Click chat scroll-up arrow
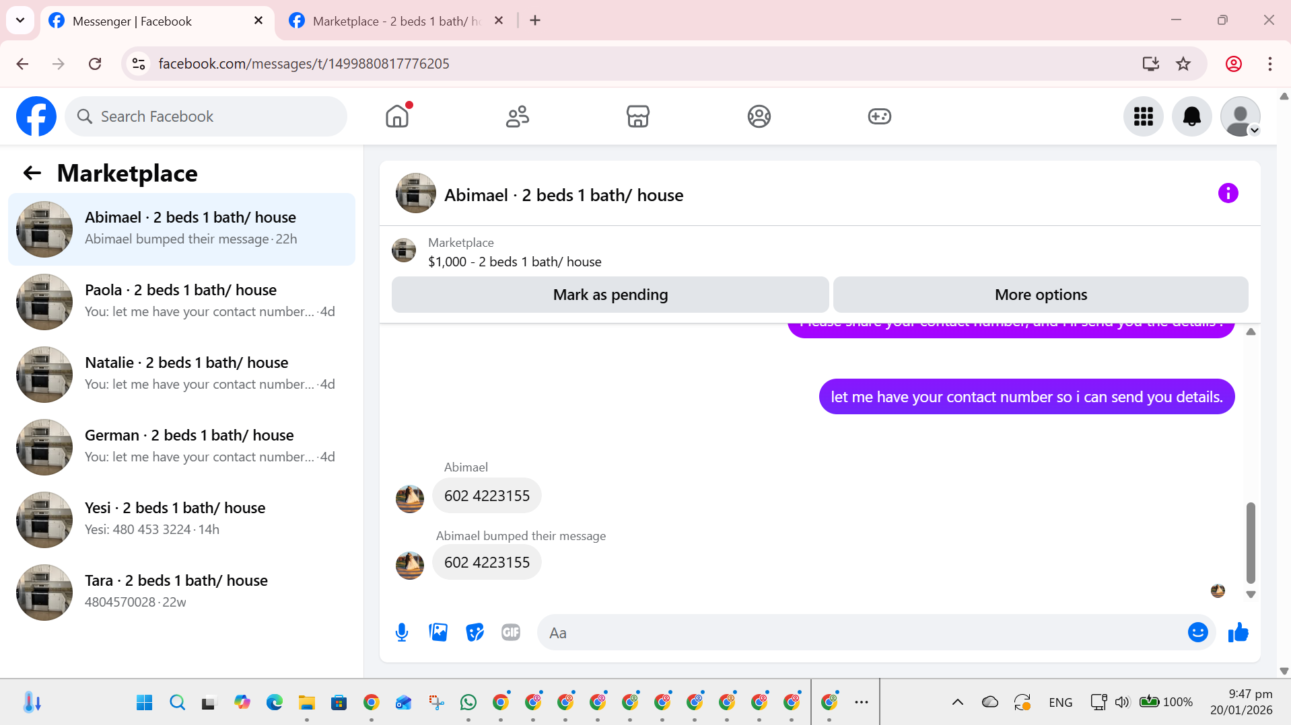 coord(1251,332)
